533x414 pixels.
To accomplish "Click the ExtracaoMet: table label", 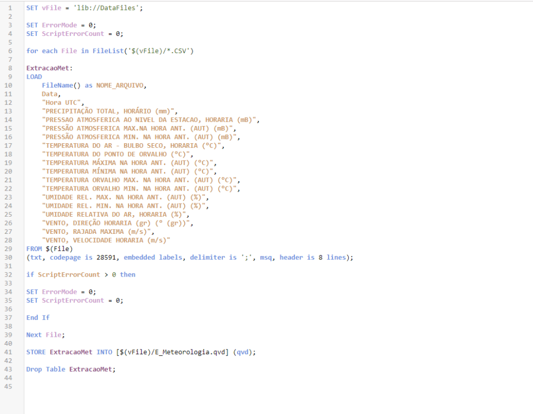I will pyautogui.click(x=49, y=68).
